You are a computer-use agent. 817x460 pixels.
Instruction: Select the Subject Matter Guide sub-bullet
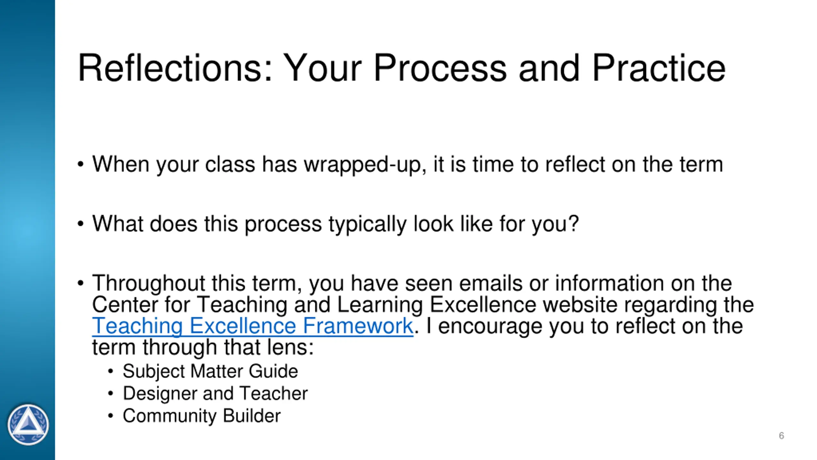click(x=210, y=371)
